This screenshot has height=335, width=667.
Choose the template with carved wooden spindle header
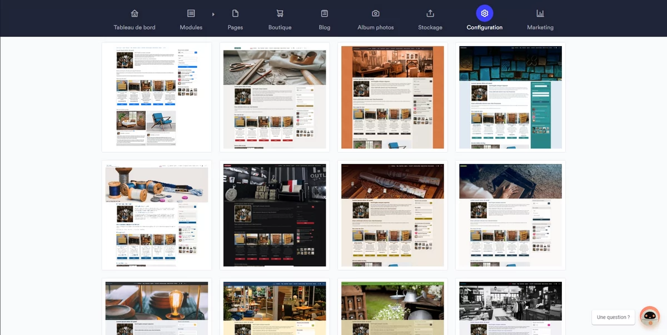point(392,216)
